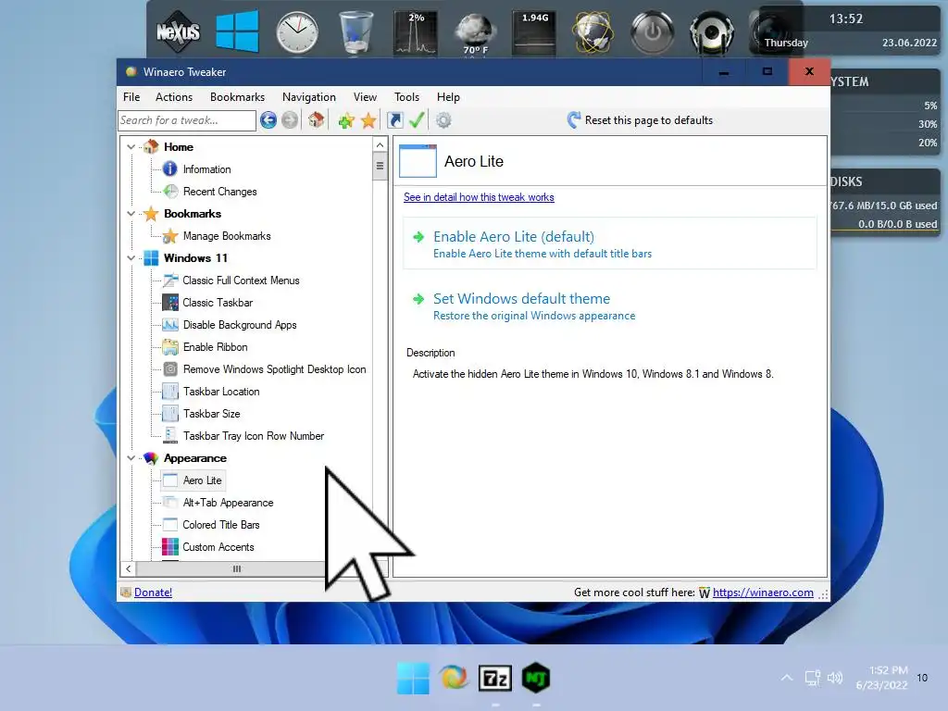Select Information in the tree
Image resolution: width=948 pixels, height=711 pixels.
(206, 169)
